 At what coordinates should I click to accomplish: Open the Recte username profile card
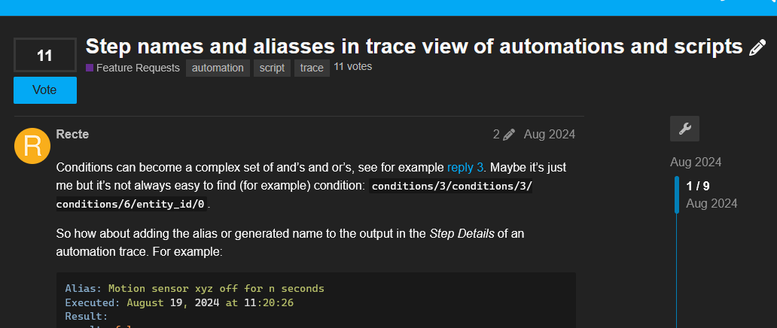pyautogui.click(x=72, y=134)
